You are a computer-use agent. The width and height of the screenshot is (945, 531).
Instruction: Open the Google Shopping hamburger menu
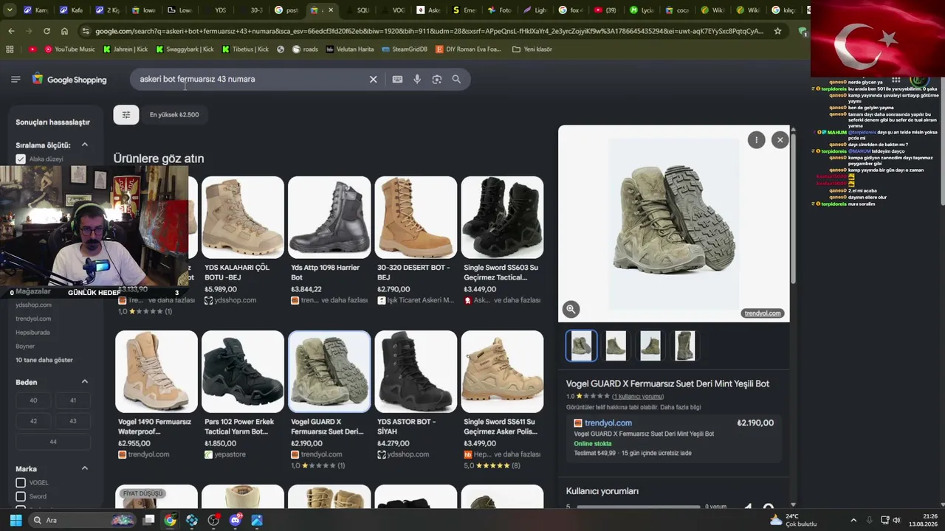[x=16, y=79]
